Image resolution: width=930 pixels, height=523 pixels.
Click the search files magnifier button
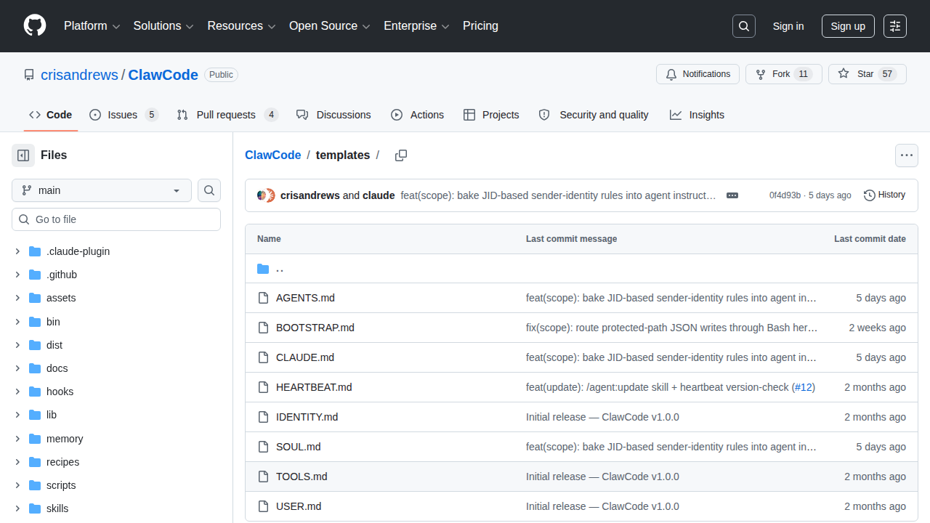(209, 190)
